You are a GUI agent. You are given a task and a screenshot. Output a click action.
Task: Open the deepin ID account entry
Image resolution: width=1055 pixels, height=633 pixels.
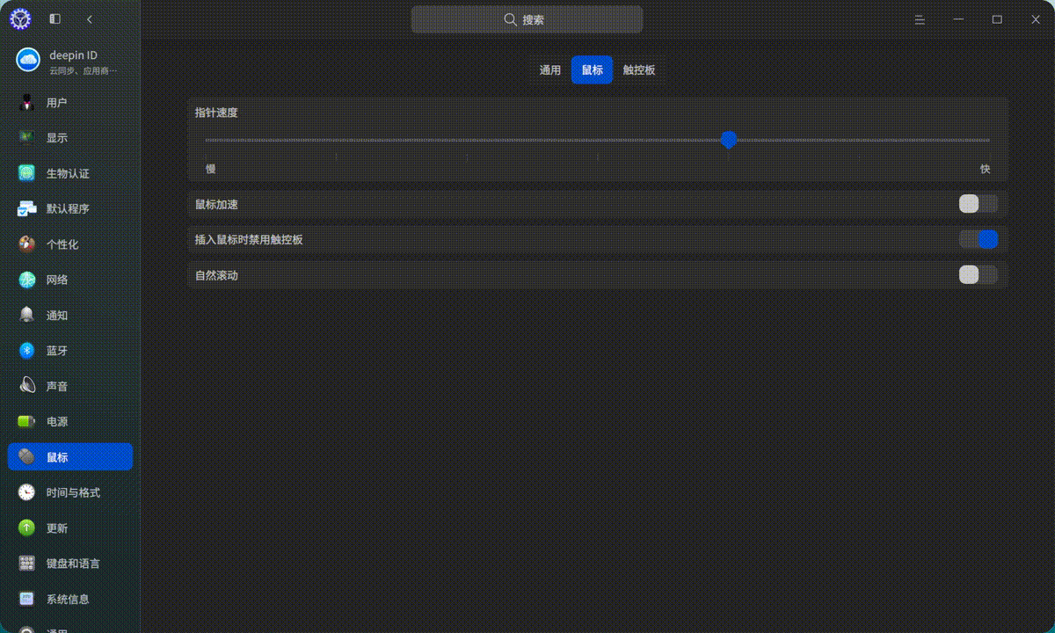pos(70,60)
